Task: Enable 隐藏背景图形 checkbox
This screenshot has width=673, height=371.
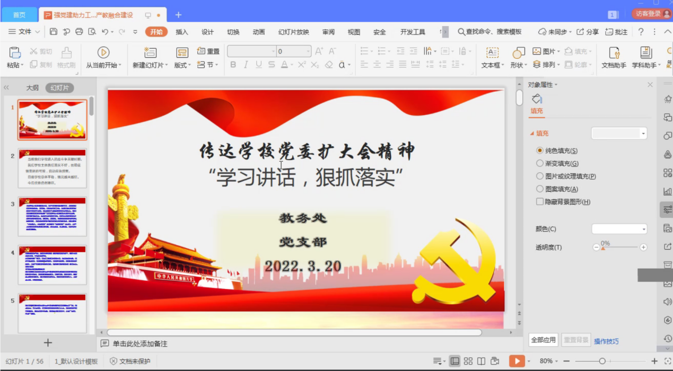Action: (x=540, y=202)
